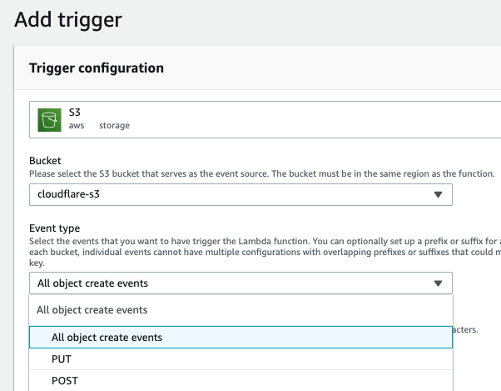Image resolution: width=501 pixels, height=391 pixels.
Task: Collapse the Event type dropdown field
Action: pyautogui.click(x=241, y=283)
